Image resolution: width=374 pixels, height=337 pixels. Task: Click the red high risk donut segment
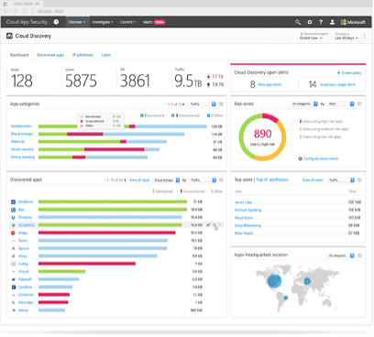pos(270,117)
